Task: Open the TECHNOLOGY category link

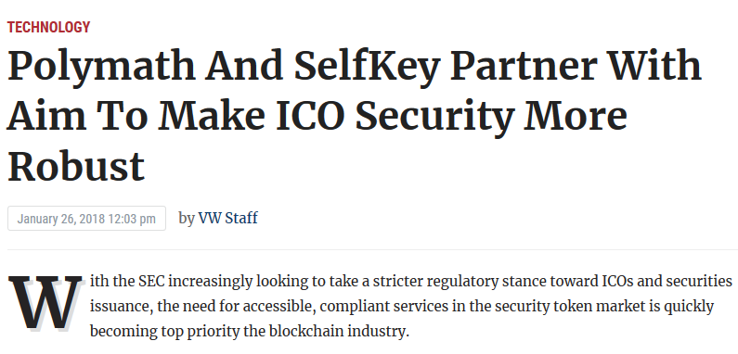Action: (48, 27)
